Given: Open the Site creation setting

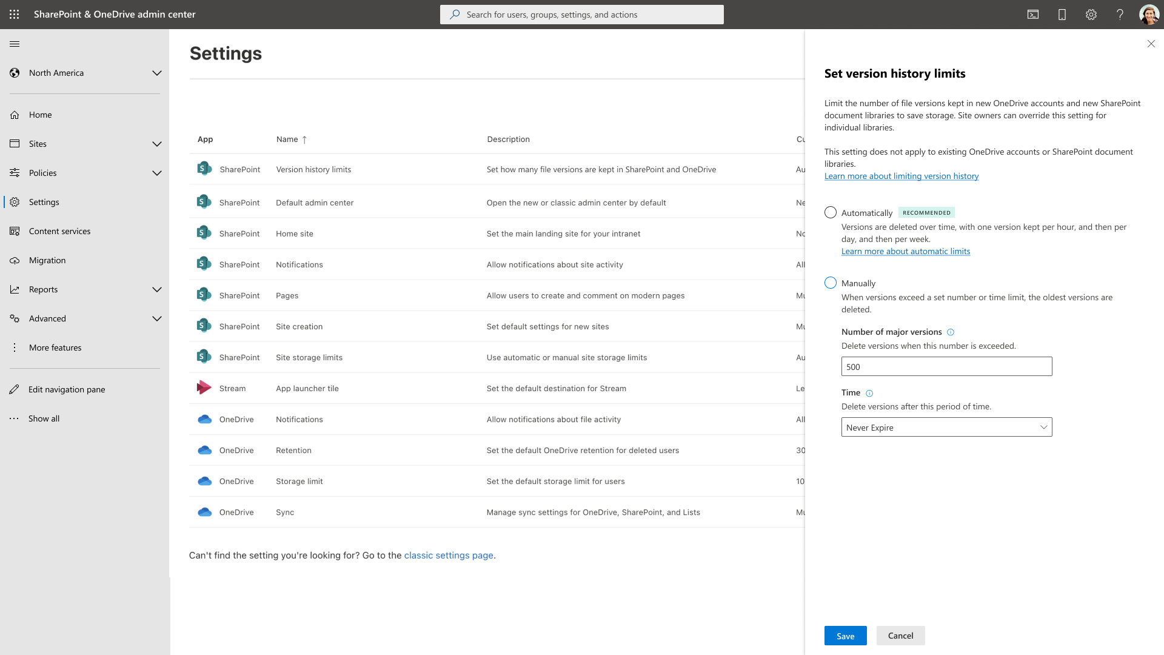Looking at the screenshot, I should point(299,326).
